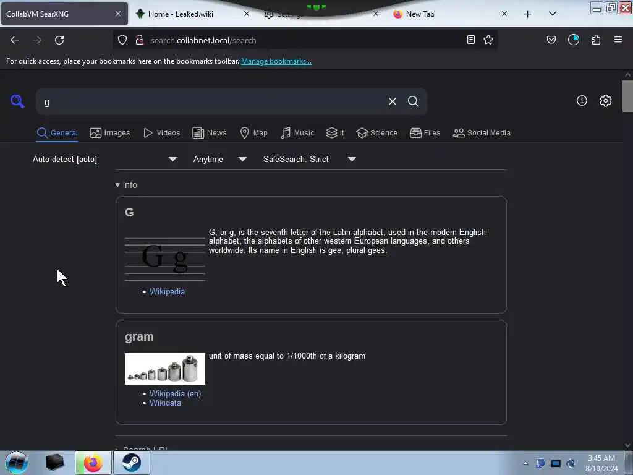The image size is (633, 475).
Task: Show hidden system tray icons arrow
Action: [525, 463]
